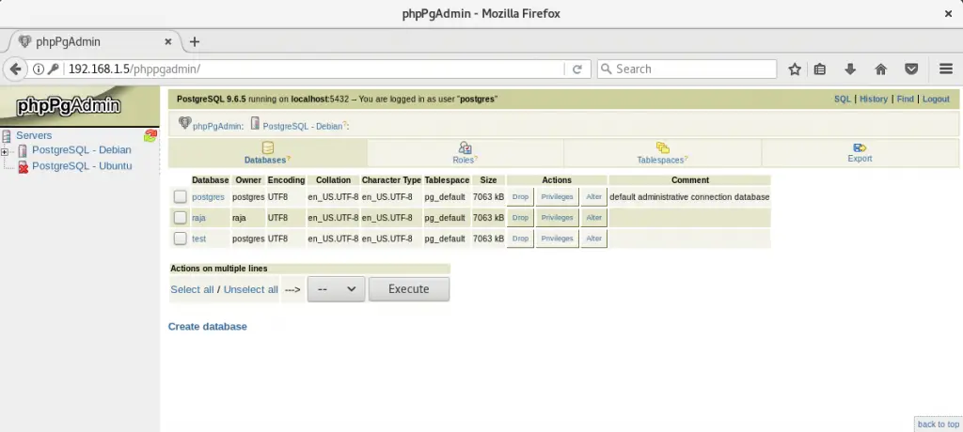Drop the postgres database
Viewport: 963px width, 432px height.
[x=520, y=197]
